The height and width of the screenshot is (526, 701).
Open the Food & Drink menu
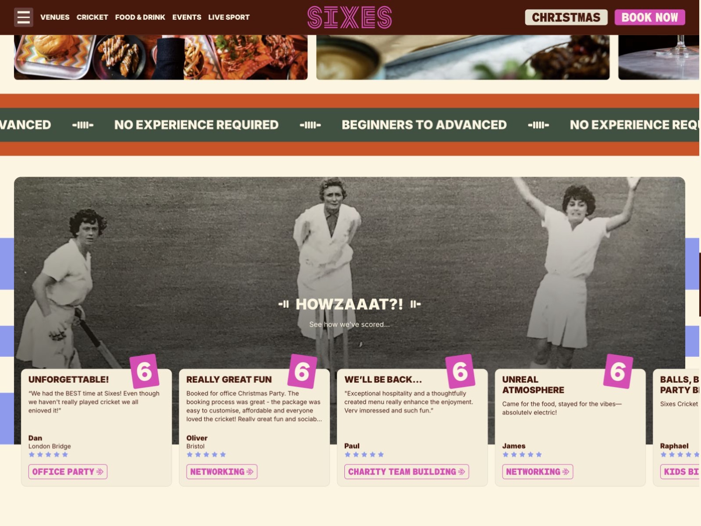point(140,17)
